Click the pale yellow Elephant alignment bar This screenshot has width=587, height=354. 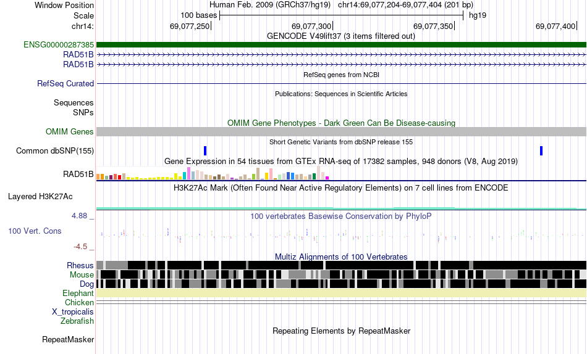tap(342, 293)
